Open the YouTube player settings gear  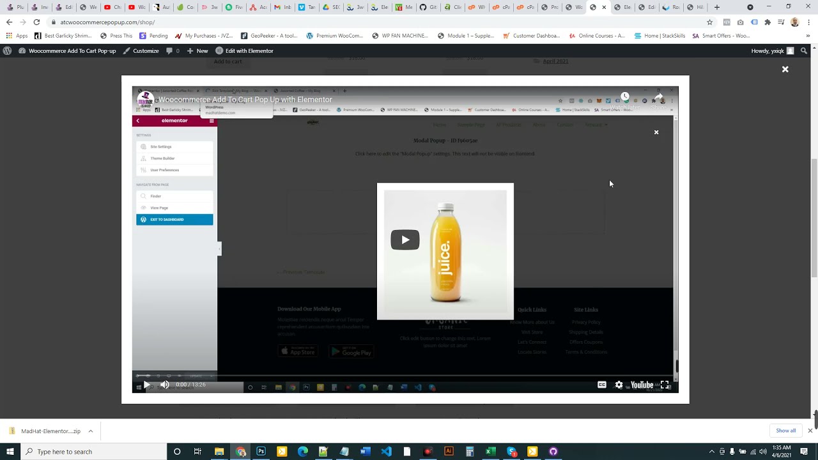(x=619, y=385)
